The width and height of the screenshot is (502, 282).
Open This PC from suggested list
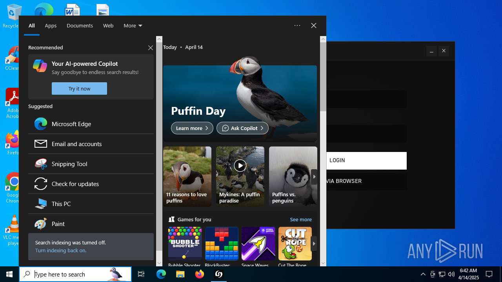click(x=91, y=204)
